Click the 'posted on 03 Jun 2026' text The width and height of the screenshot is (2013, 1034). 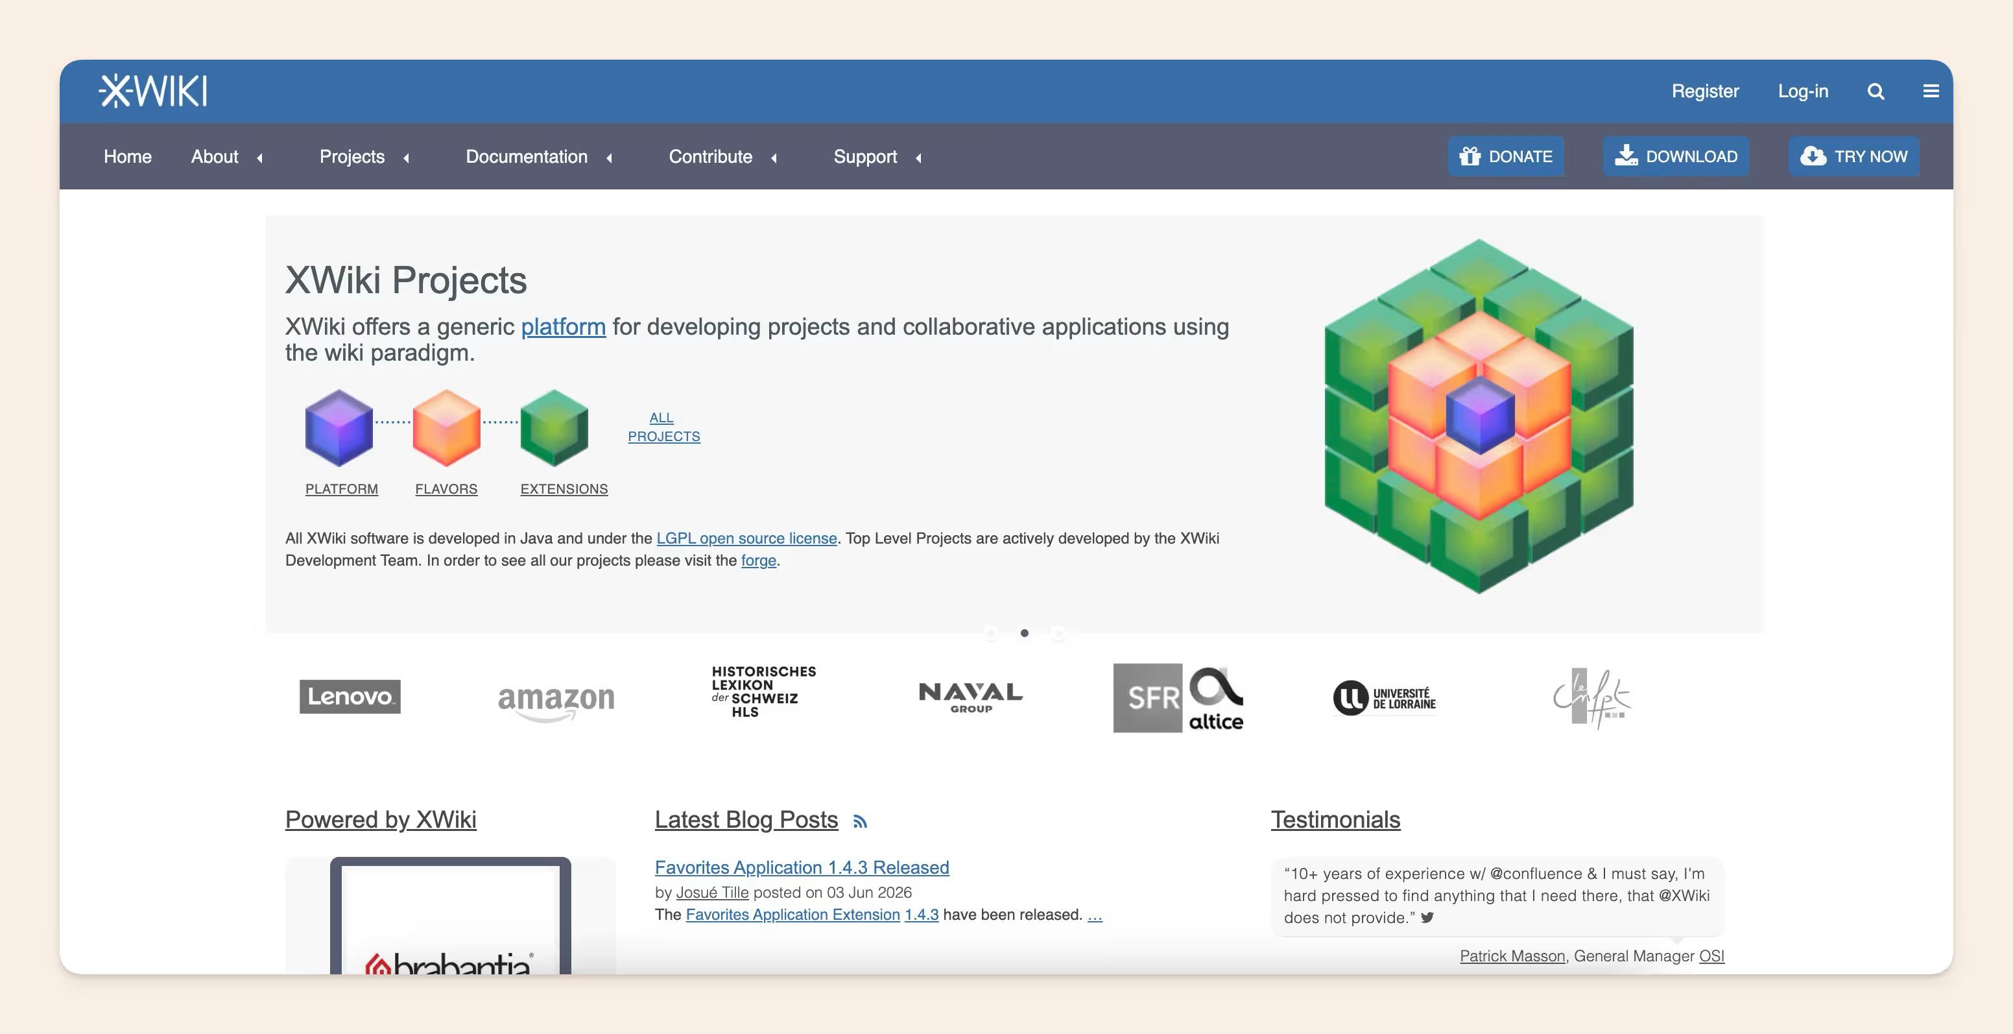click(832, 893)
